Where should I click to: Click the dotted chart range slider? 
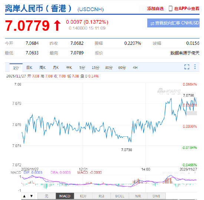pyautogui.click(x=174, y=173)
